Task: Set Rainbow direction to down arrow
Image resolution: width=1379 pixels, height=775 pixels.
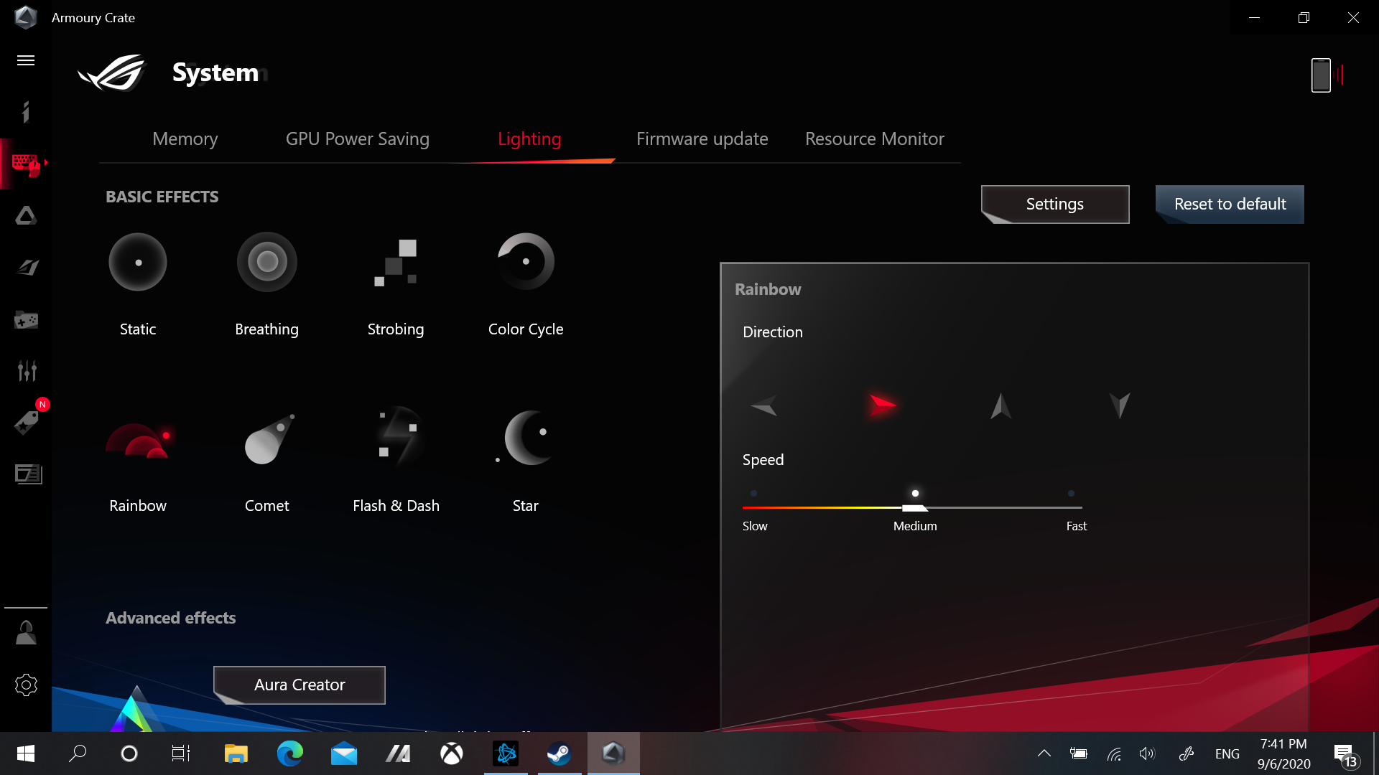Action: click(x=1119, y=405)
